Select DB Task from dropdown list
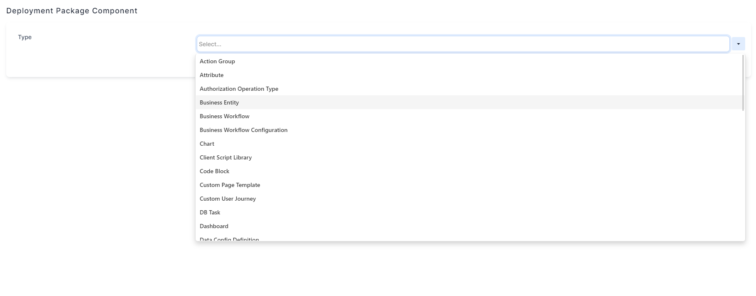Image resolution: width=756 pixels, height=296 pixels. tap(210, 212)
